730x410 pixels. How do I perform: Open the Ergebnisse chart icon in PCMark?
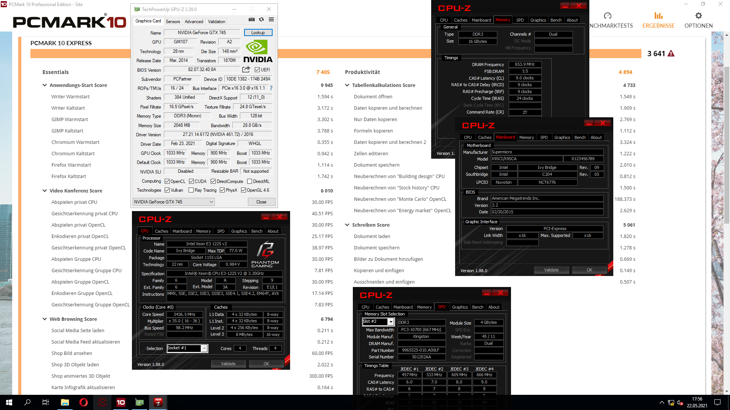[659, 16]
